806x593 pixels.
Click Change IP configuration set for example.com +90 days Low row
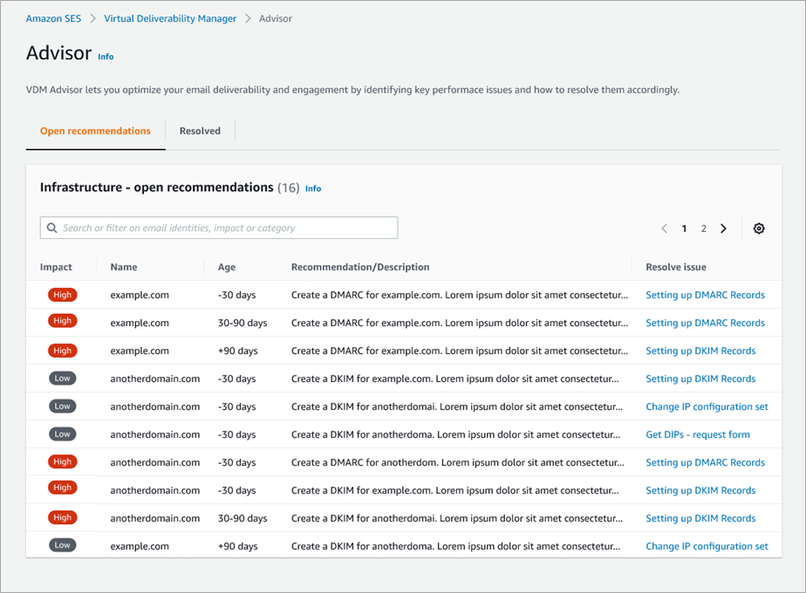[707, 546]
